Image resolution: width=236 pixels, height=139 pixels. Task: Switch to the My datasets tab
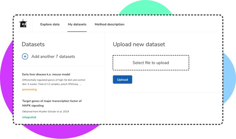click(77, 24)
